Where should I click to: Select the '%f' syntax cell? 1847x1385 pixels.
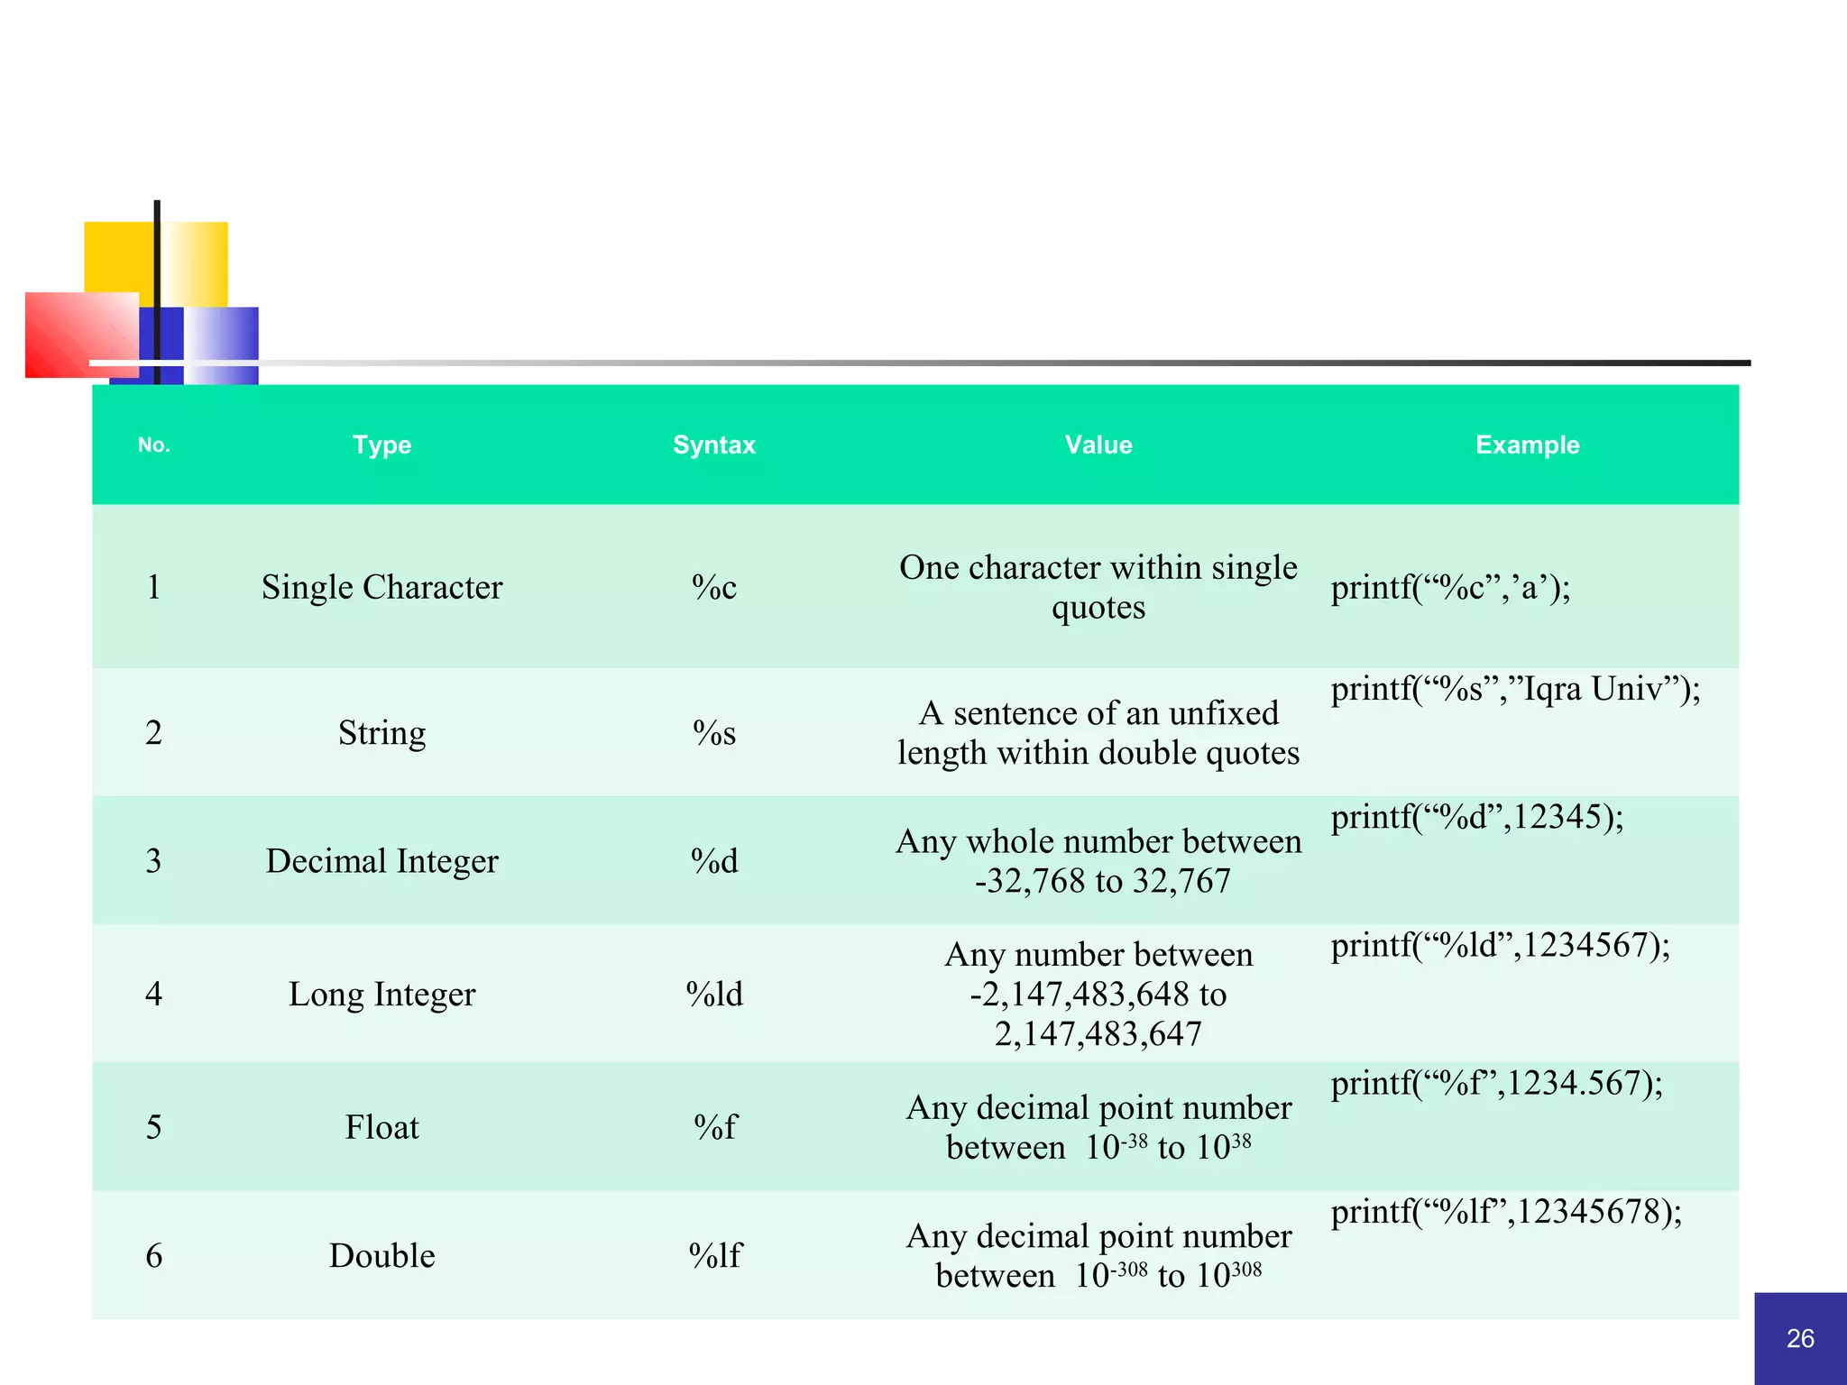714,1127
